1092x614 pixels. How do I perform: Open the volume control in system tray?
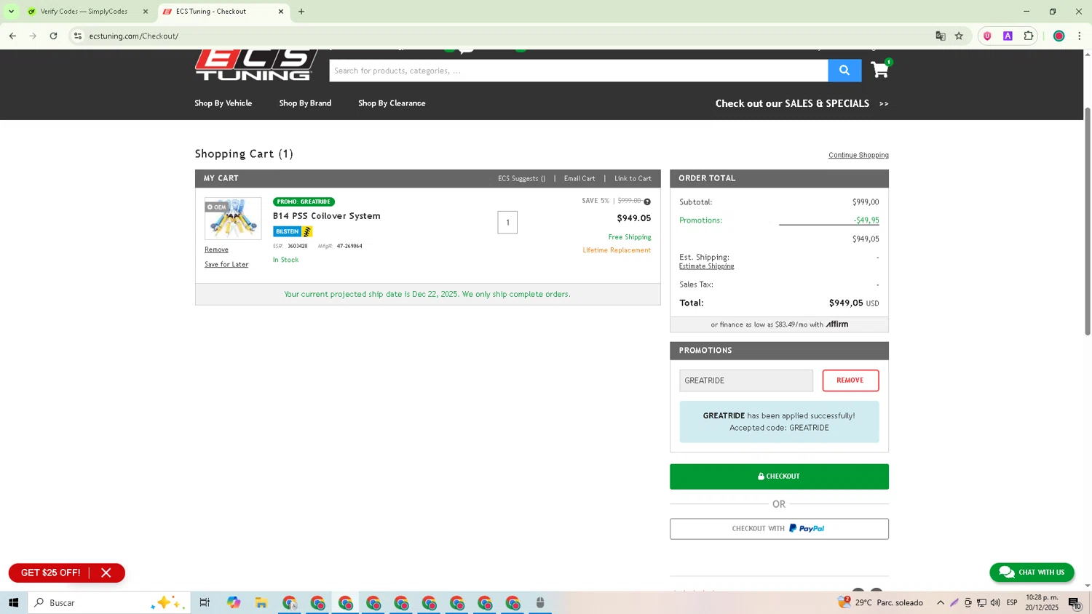pos(995,603)
